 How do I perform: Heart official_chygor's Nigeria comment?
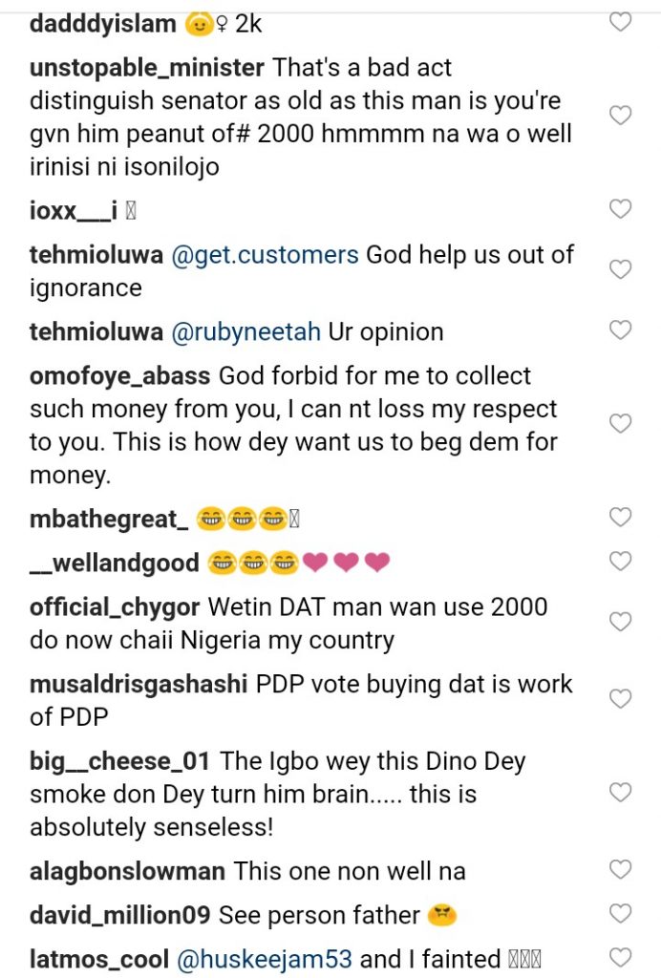(x=621, y=622)
